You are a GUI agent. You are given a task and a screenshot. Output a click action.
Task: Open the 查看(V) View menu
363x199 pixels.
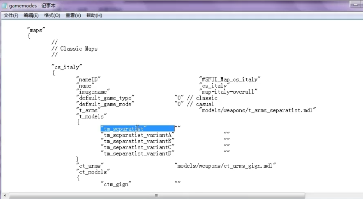[73, 15]
